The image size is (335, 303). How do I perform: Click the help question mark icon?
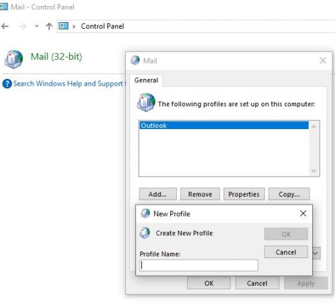point(7,84)
